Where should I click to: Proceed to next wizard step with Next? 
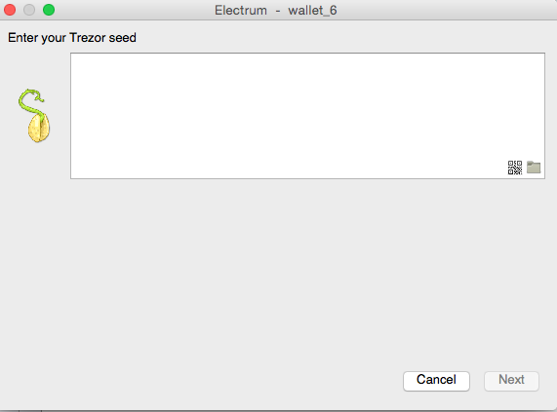coord(511,381)
